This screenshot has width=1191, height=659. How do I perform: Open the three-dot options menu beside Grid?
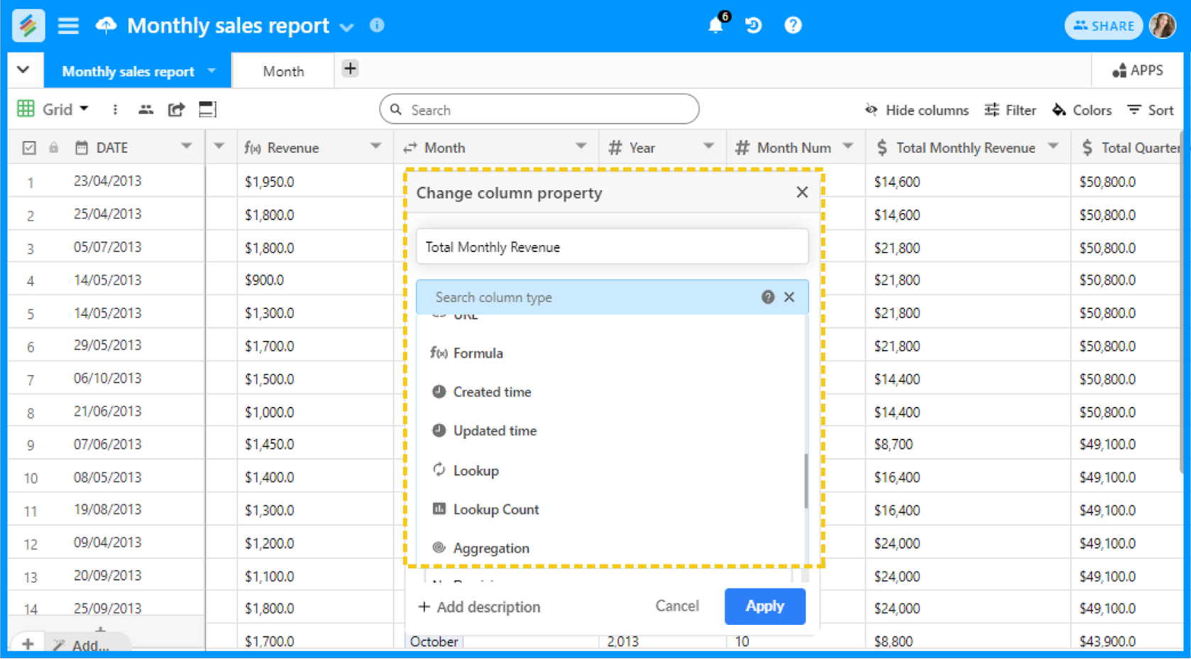115,109
